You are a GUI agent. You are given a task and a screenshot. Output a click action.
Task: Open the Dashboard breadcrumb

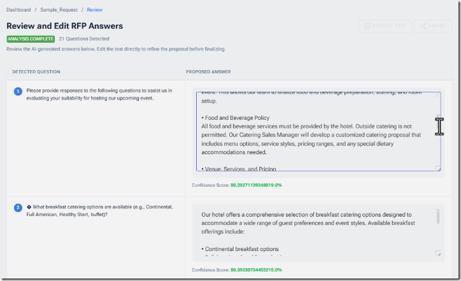tap(18, 10)
